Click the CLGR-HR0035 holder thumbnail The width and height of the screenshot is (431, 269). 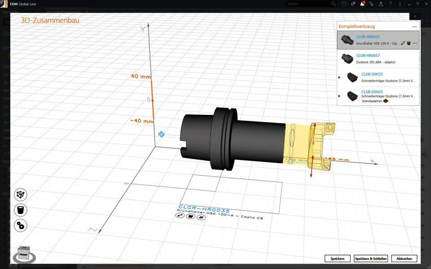pyautogui.click(x=347, y=39)
